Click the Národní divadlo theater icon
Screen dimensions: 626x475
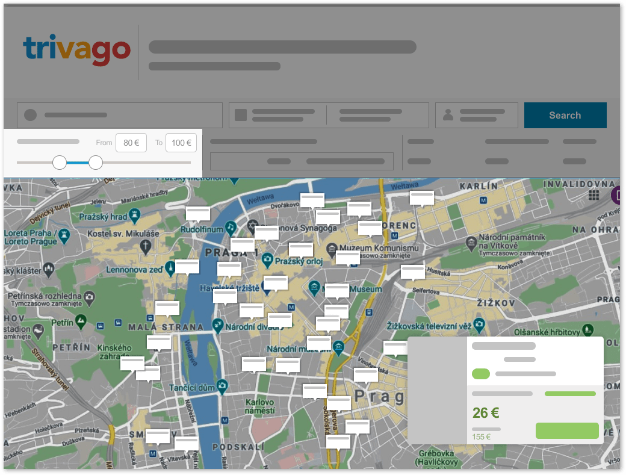point(218,327)
